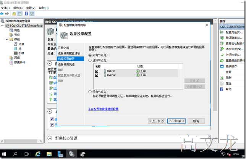
Task: Click 刷新 in the actions pane
Action: click(228, 78)
